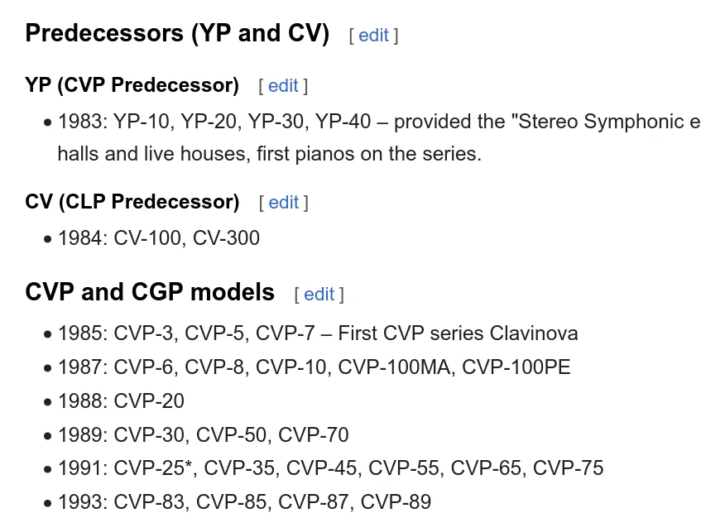Click the CVP-75 model text
This screenshot has width=701, height=518.
point(568,468)
